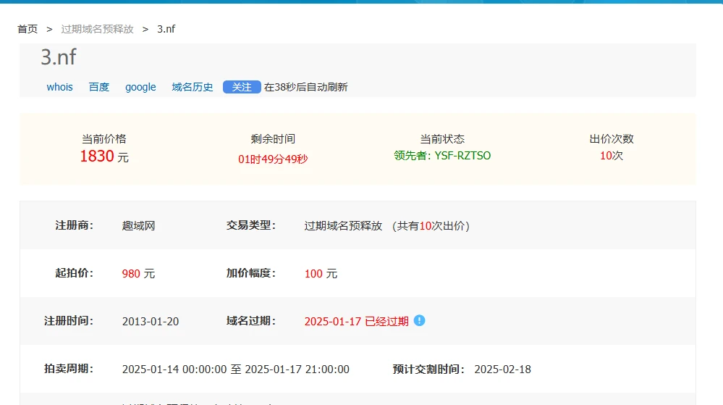Click the registrar name 趣域网
This screenshot has width=723, height=405.
pyautogui.click(x=138, y=225)
